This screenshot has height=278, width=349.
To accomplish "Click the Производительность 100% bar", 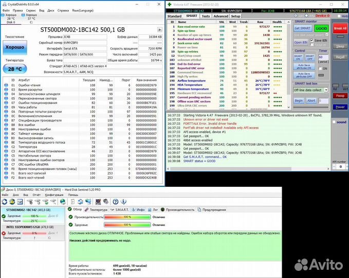I will 126,218.
